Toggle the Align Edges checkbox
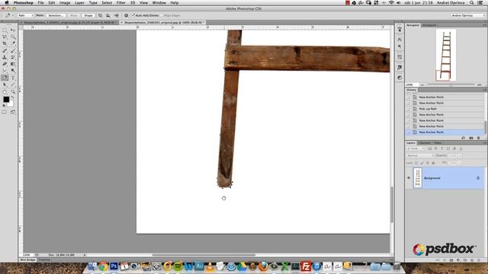The image size is (488, 274). (162, 15)
